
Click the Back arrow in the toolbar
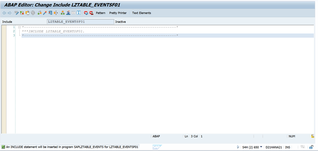tap(4, 13)
